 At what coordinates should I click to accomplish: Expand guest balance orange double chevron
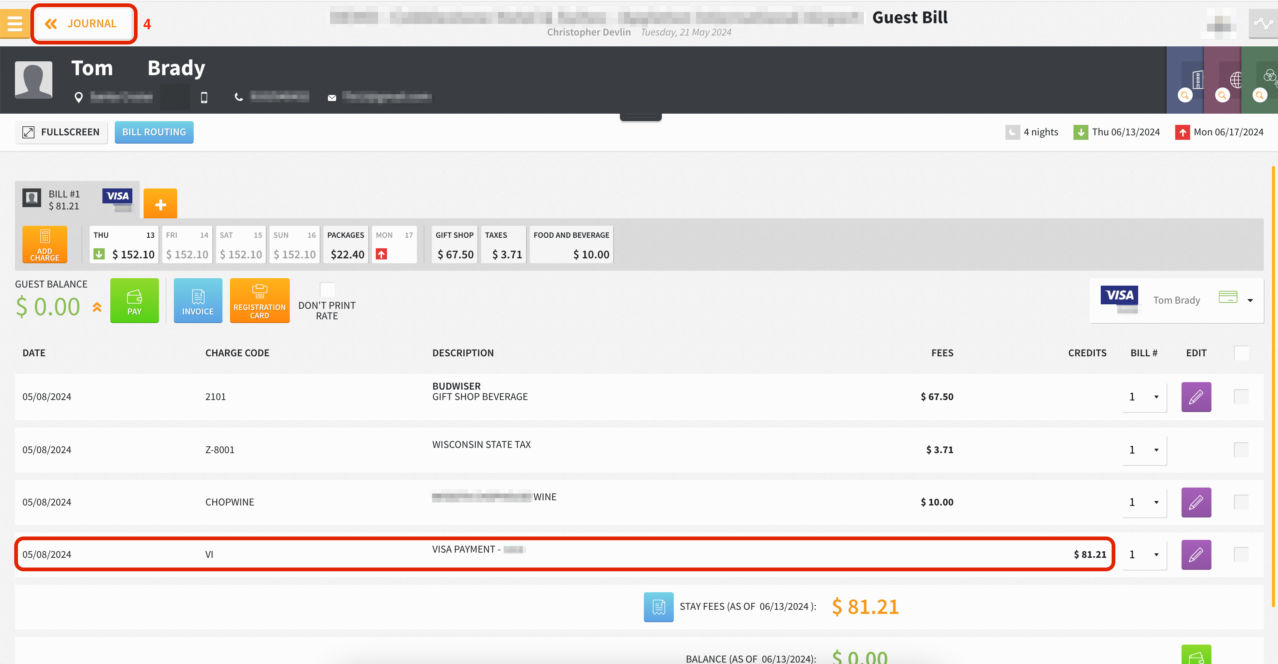click(97, 307)
